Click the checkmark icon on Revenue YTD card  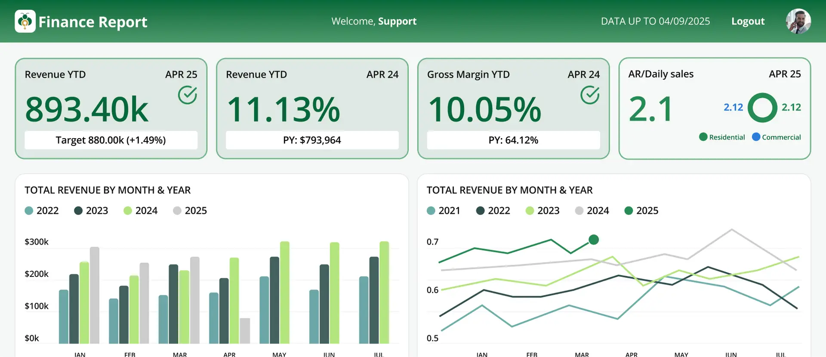[188, 95]
